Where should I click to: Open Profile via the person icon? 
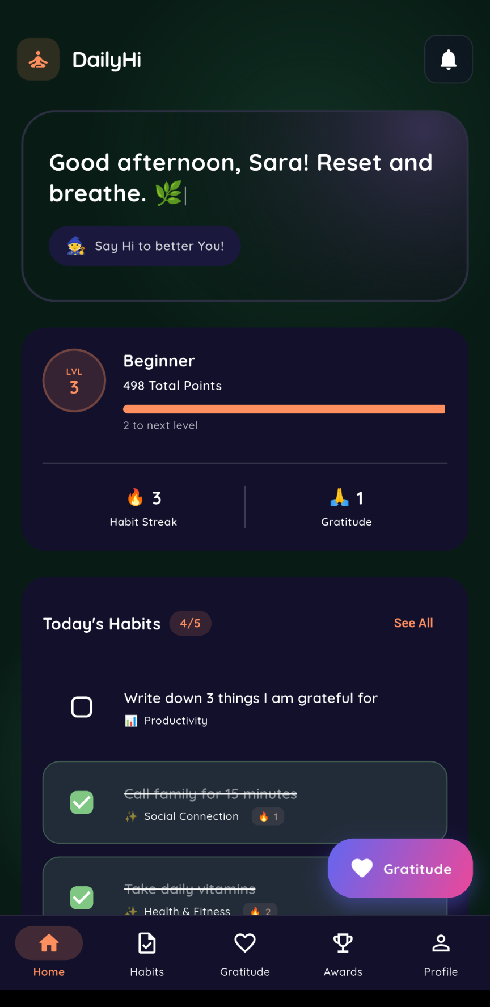(x=441, y=942)
